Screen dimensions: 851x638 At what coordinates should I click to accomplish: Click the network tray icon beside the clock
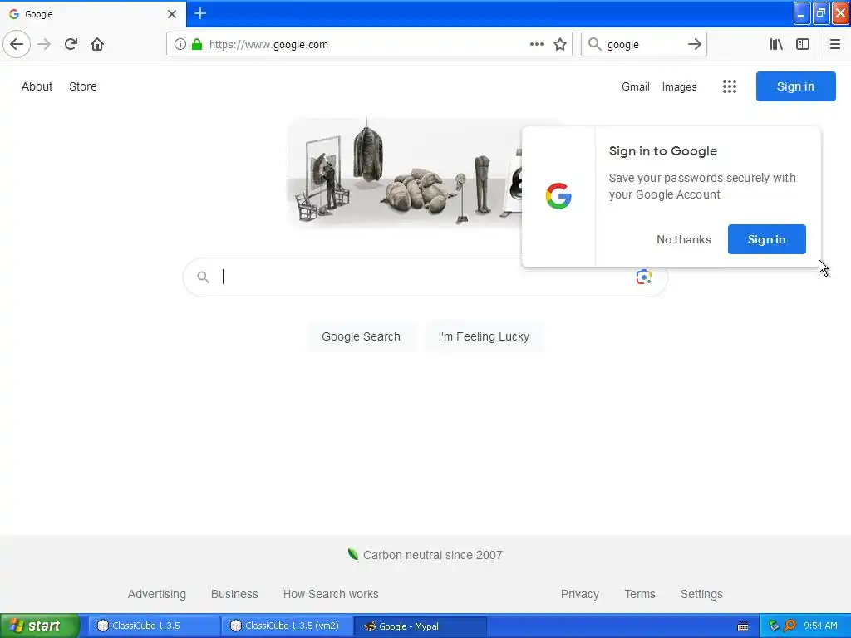pos(774,626)
